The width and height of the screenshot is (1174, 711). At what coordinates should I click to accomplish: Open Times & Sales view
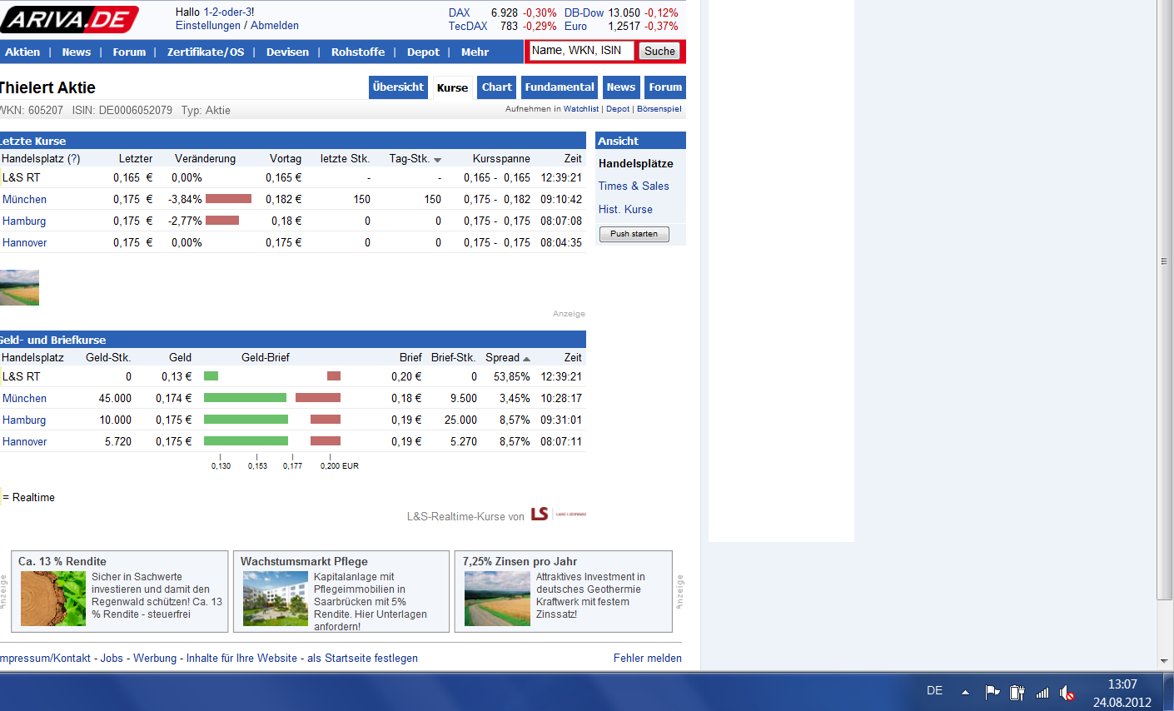click(634, 186)
